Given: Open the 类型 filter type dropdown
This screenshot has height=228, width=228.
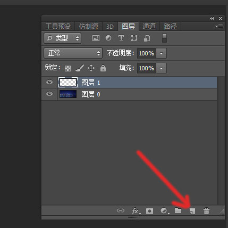Looking at the screenshot, I should click(x=63, y=38).
